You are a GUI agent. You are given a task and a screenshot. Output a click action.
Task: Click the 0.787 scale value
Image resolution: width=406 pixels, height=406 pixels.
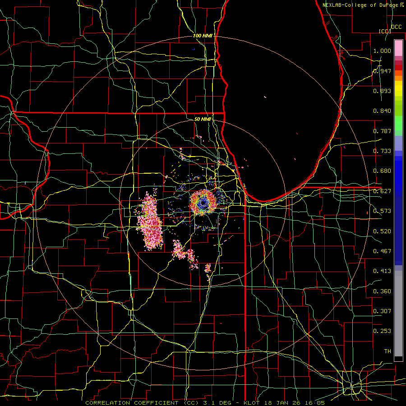382,131
